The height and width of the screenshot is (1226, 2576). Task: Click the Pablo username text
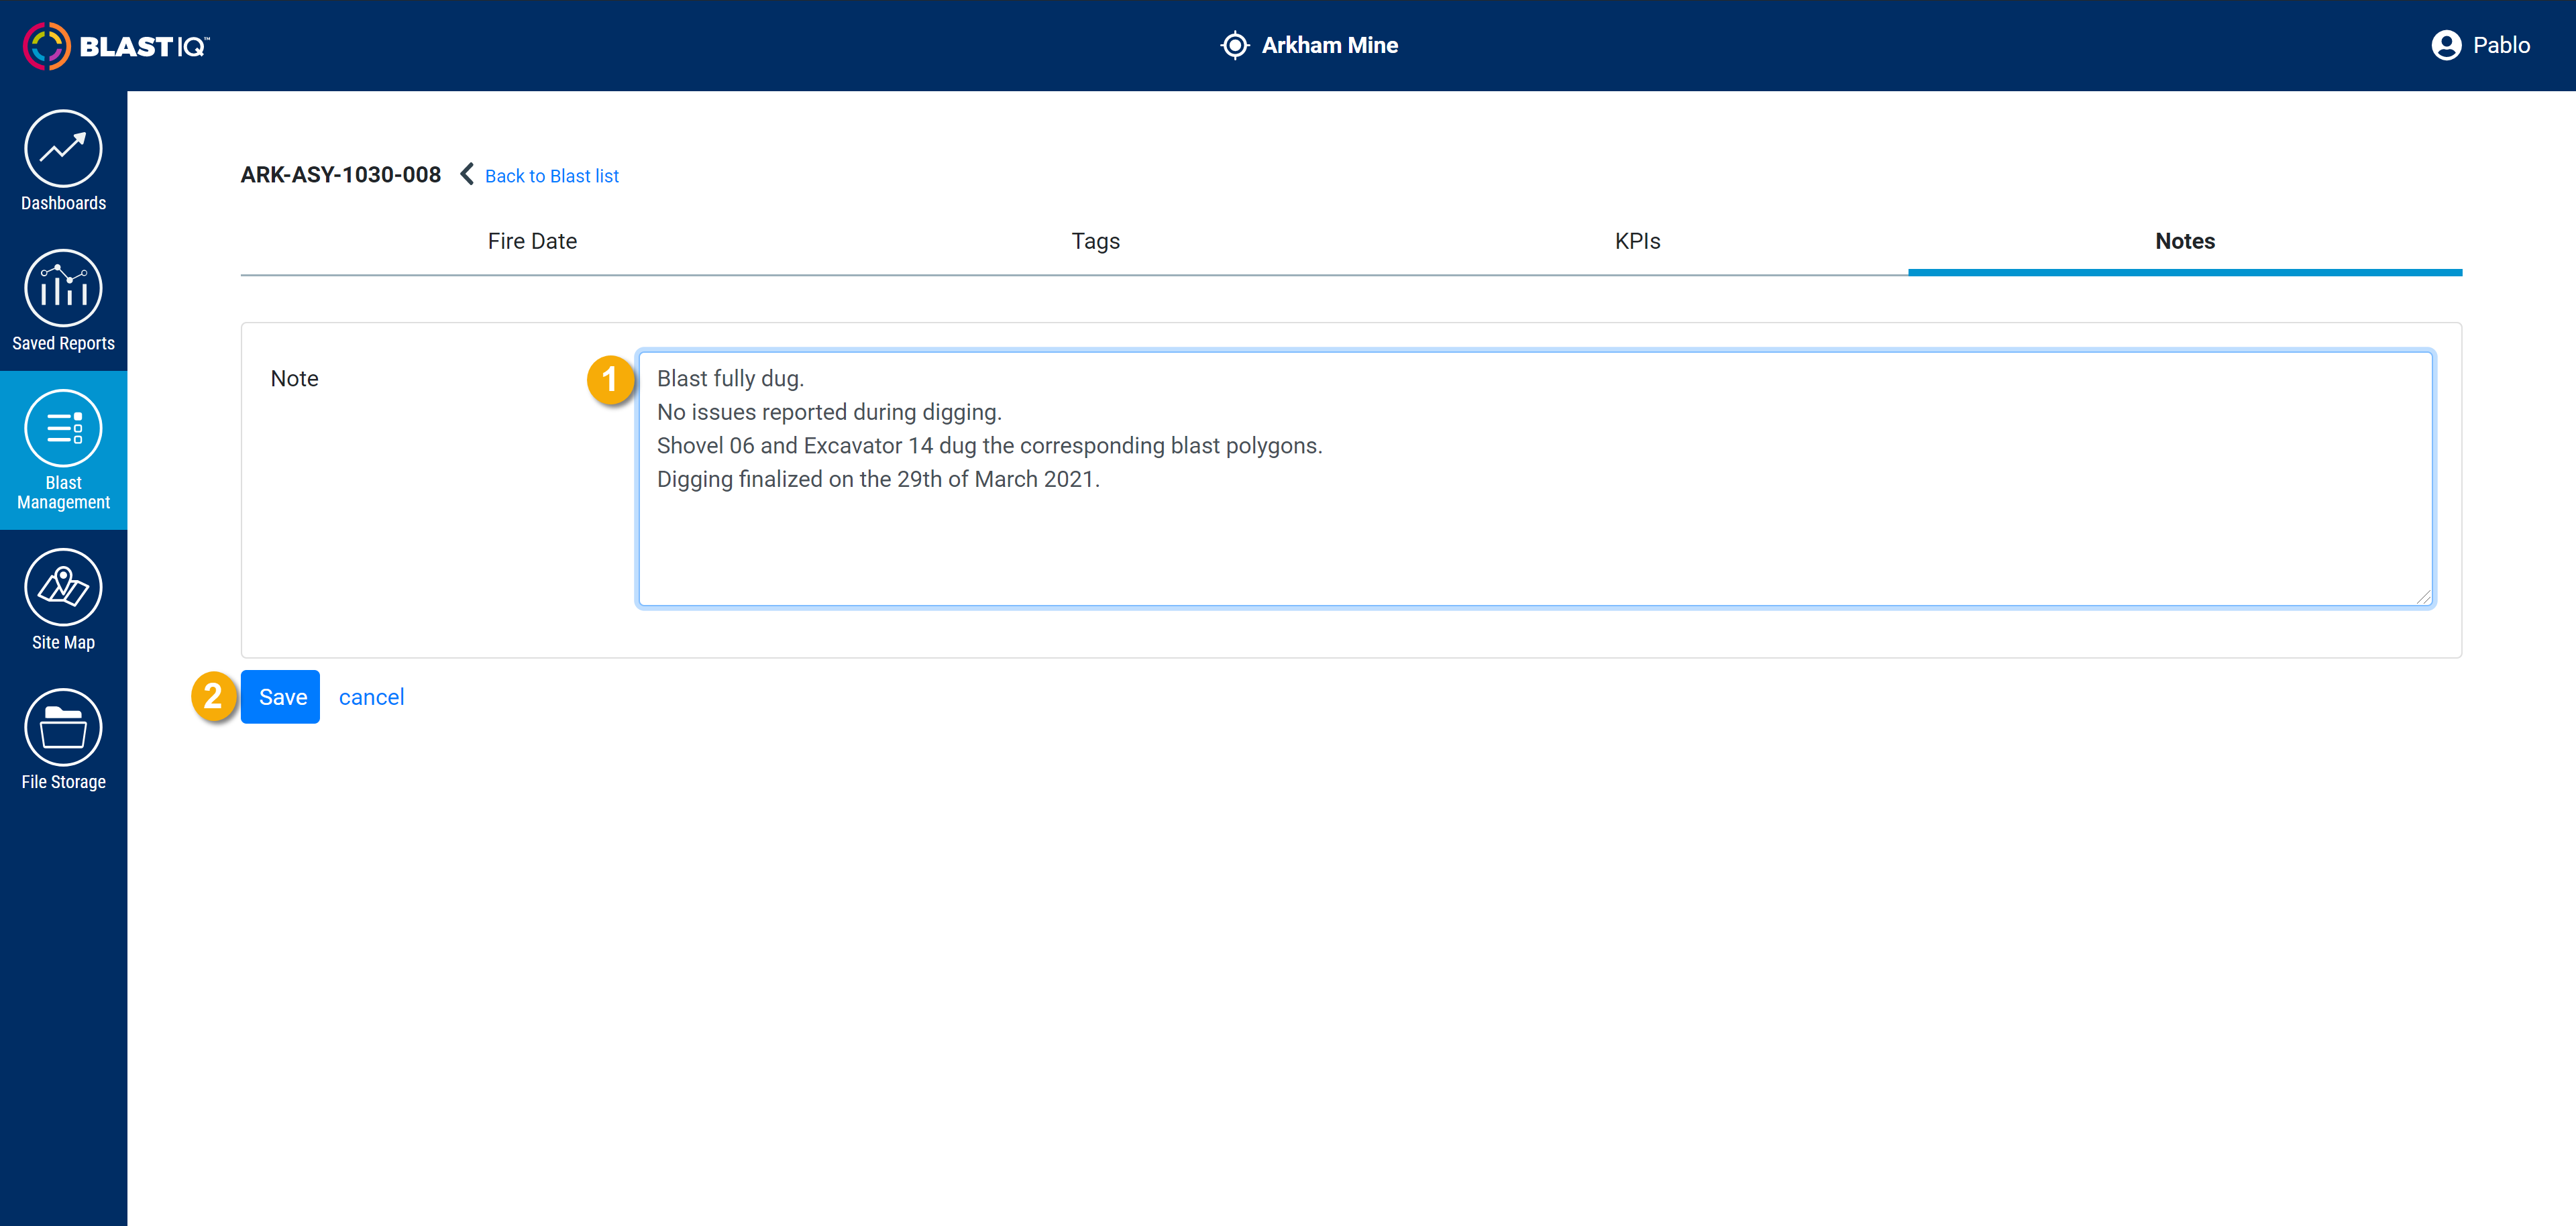(x=2501, y=46)
